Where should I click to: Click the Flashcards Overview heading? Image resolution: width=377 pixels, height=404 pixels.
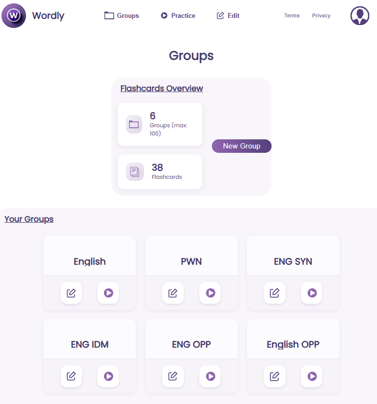click(x=161, y=88)
